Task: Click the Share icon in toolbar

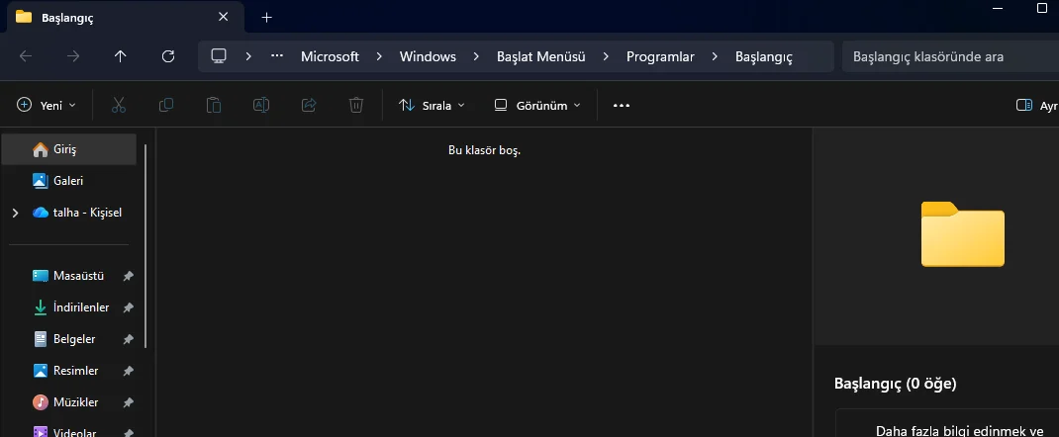Action: tap(309, 105)
